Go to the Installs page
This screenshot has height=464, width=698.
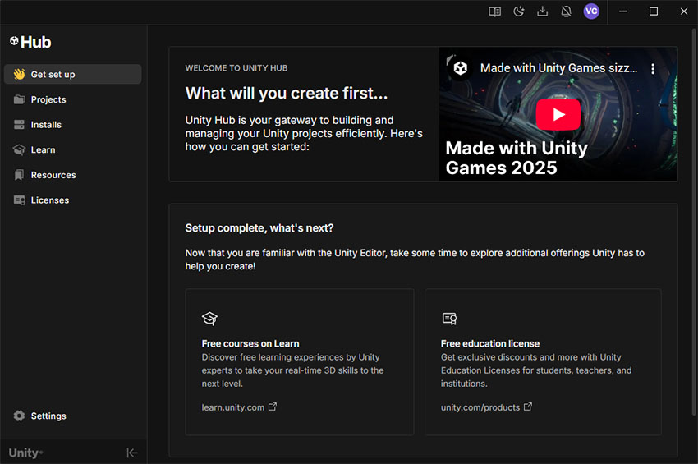pyautogui.click(x=46, y=125)
